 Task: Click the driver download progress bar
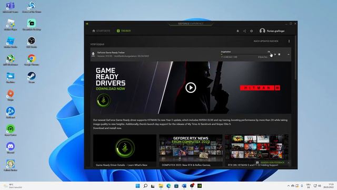coord(246,54)
